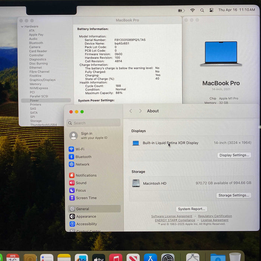This screenshot has width=261, height=261.
Task: Open News from the Dock
Action: (133, 257)
